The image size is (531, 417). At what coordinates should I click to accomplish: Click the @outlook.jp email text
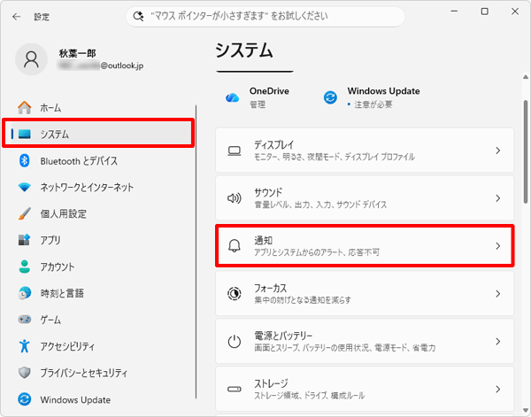[x=122, y=66]
